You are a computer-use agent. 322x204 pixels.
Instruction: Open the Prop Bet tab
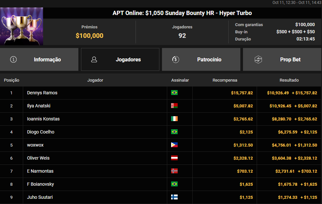click(282, 59)
